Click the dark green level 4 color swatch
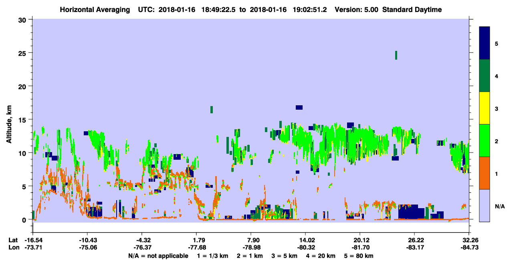Screen dimensions: 521x267 (x=485, y=75)
